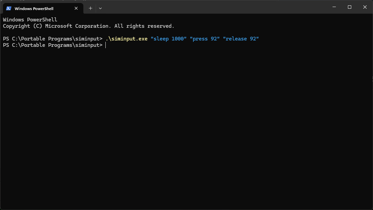Image resolution: width=373 pixels, height=210 pixels.
Task: Open a new tab with plus button
Action: [90, 8]
